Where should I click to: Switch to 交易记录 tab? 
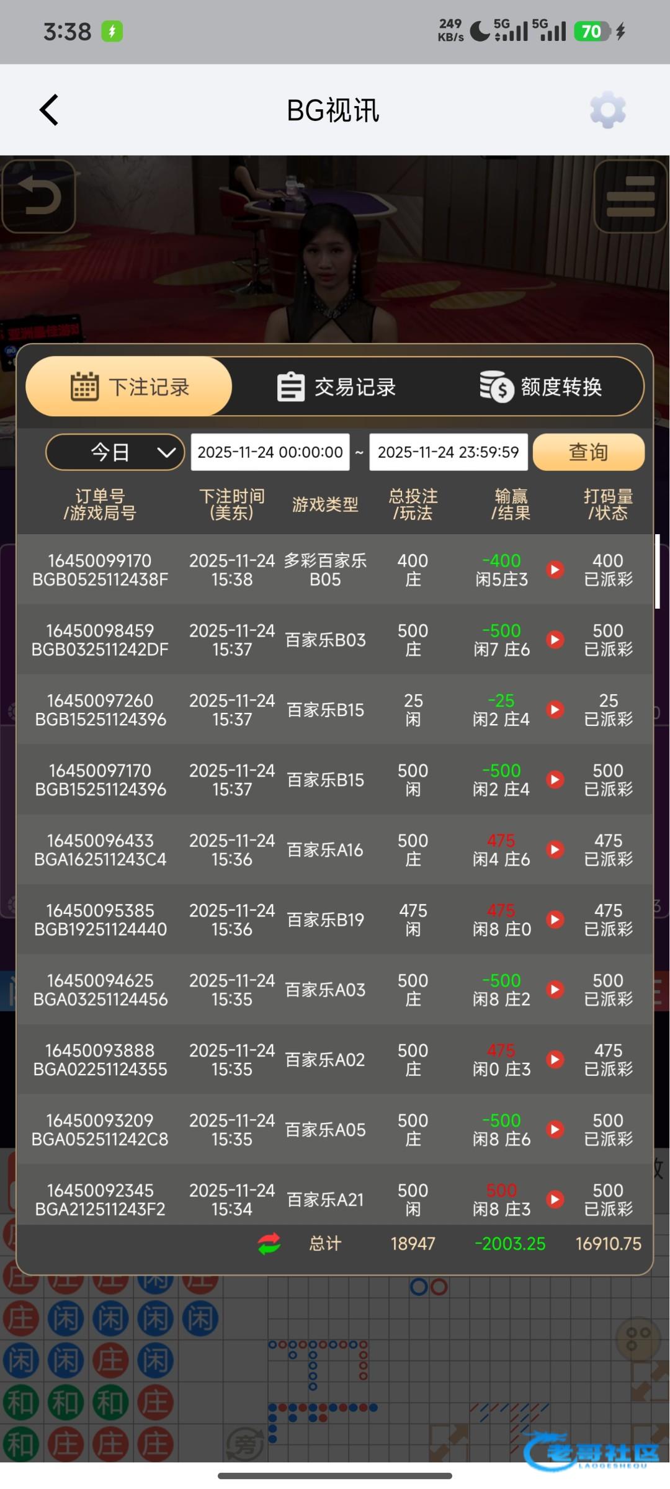pos(336,387)
